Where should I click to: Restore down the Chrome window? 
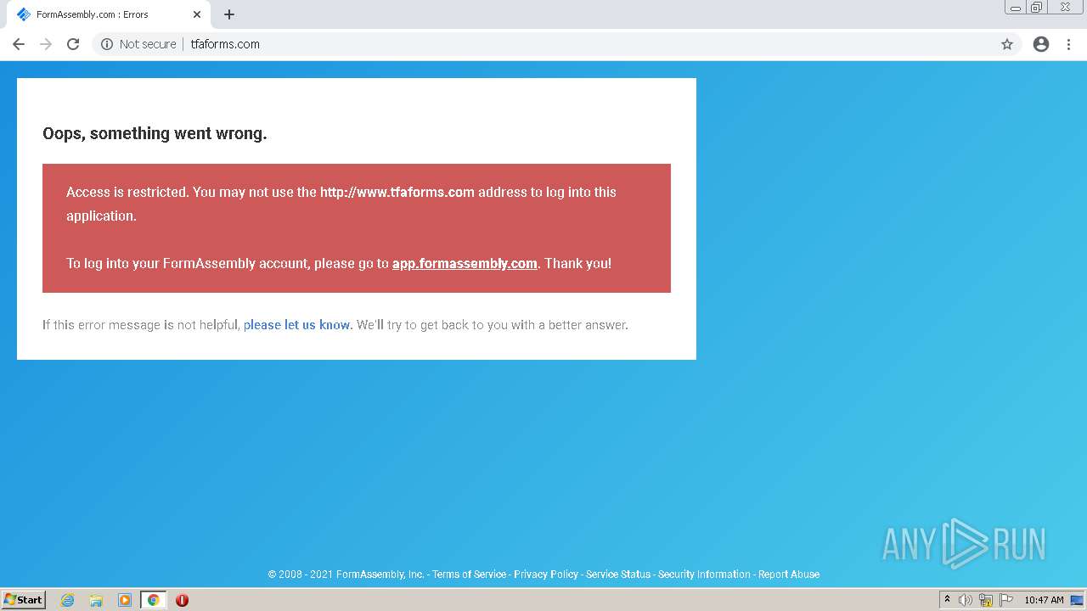point(1037,8)
